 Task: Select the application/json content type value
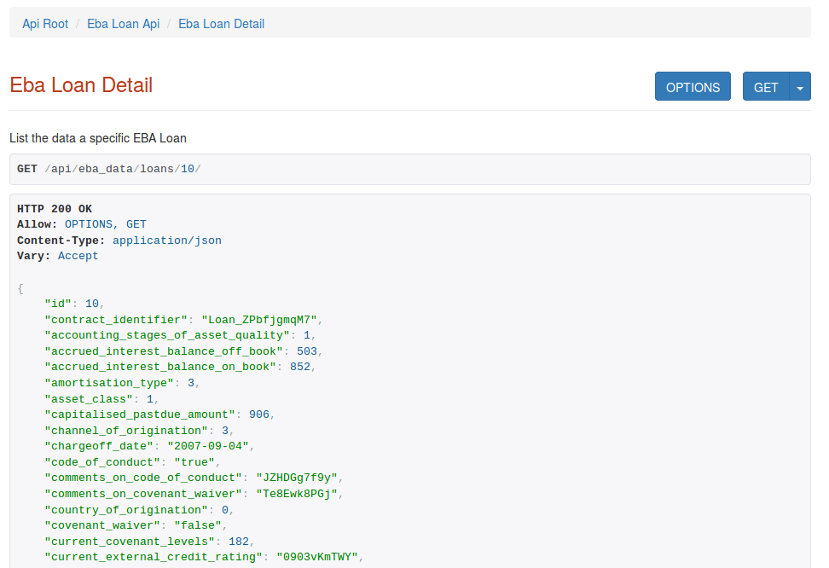pos(167,241)
